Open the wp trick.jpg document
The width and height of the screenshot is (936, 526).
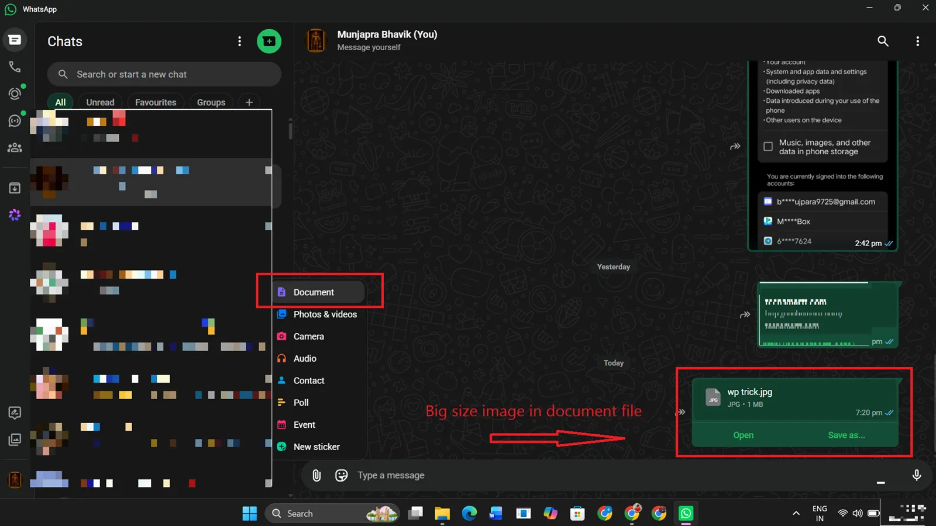[744, 435]
